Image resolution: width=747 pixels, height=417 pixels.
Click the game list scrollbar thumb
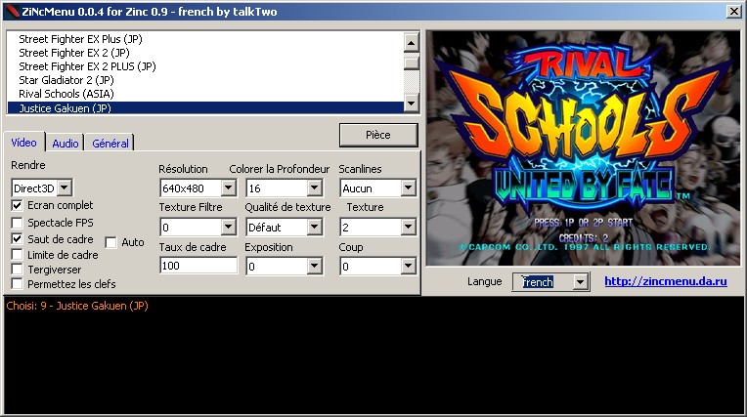point(411,62)
